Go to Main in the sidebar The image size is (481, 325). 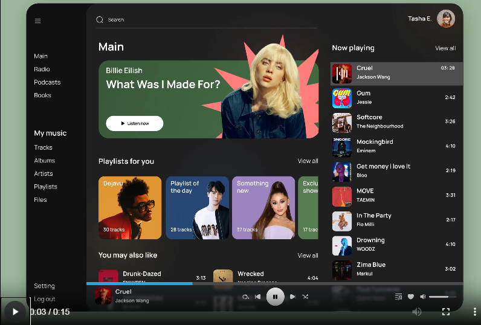click(x=41, y=56)
